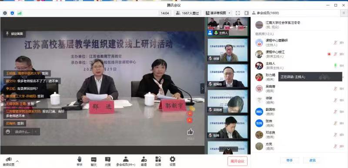The width and height of the screenshot is (348, 168).
Task: Toggle the side panel layout icon
Action: [x=247, y=13]
